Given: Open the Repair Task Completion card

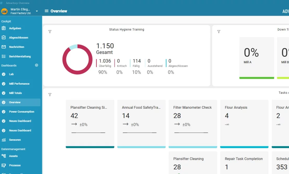Looking at the screenshot, I should coord(244,163).
